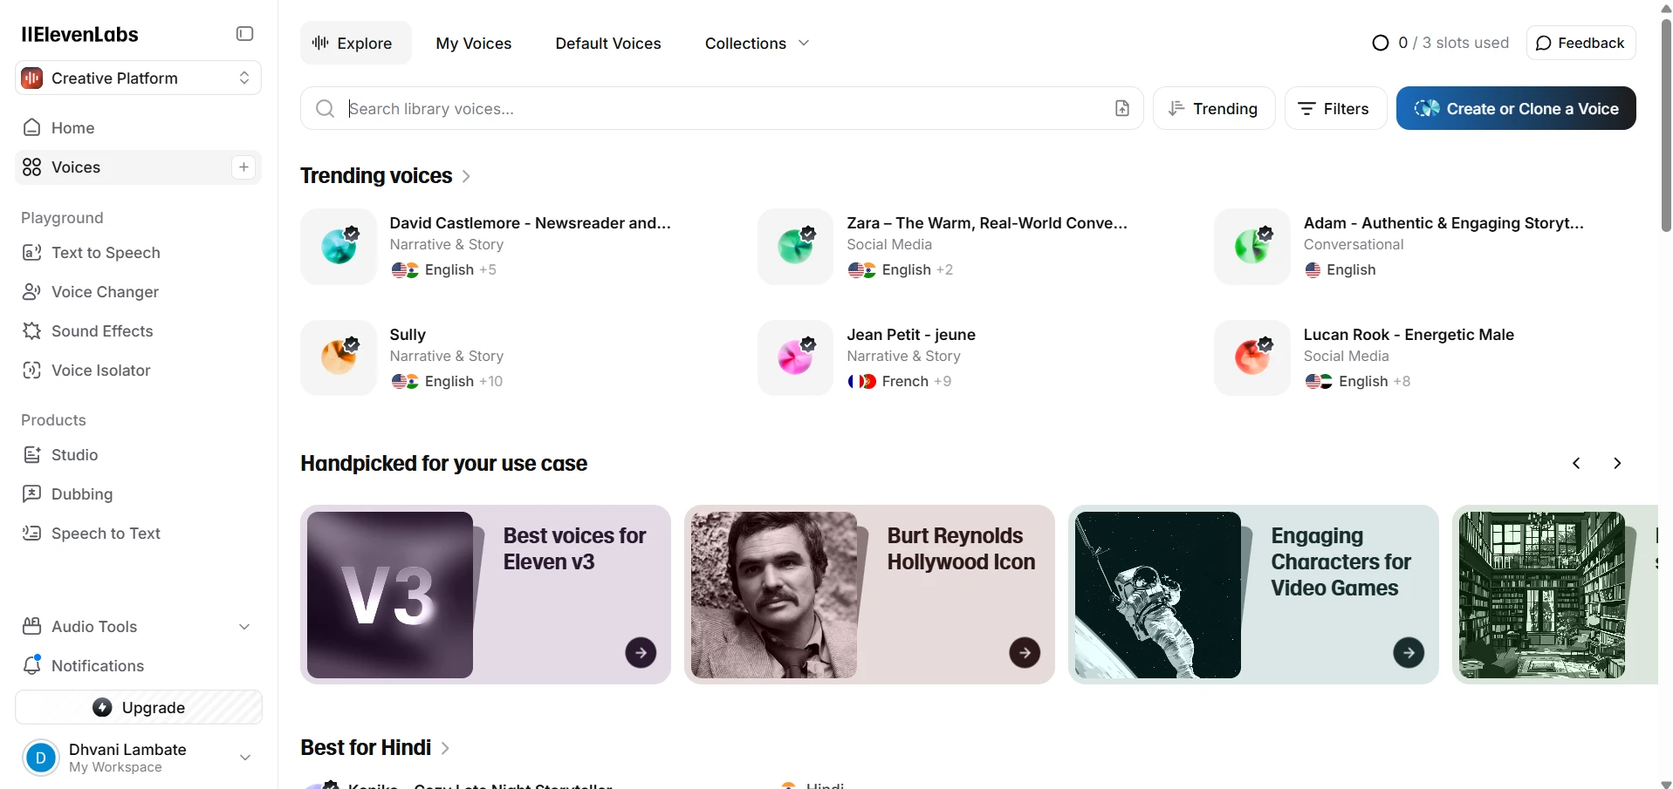Click the French +9 language label
The image size is (1673, 789).
pyautogui.click(x=899, y=382)
